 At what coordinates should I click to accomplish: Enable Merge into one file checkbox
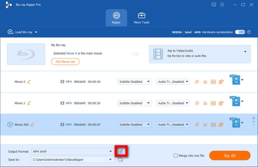point(175,156)
